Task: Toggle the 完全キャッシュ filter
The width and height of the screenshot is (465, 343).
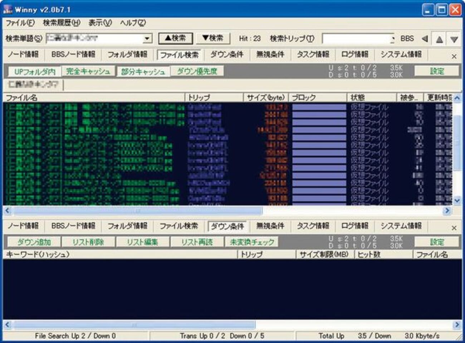Action: 88,71
